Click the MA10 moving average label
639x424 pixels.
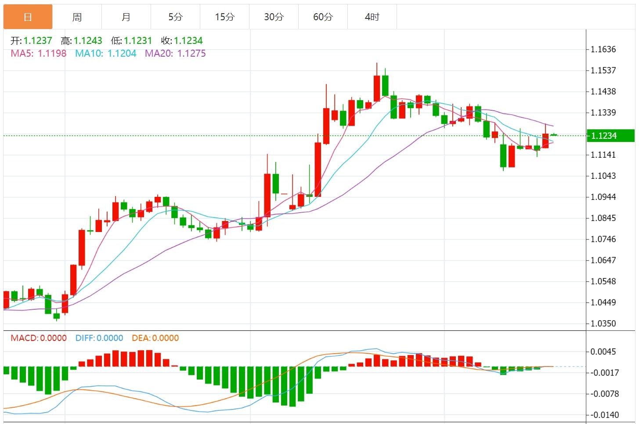105,54
